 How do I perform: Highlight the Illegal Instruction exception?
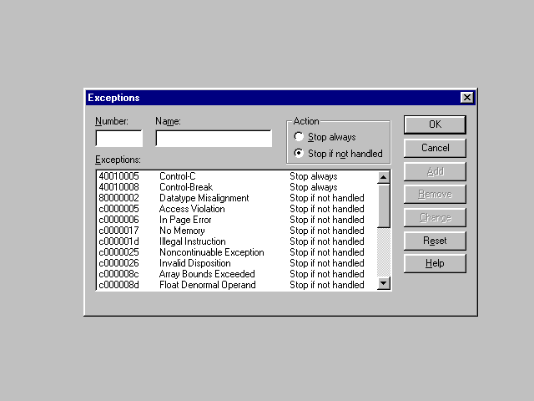click(192, 241)
